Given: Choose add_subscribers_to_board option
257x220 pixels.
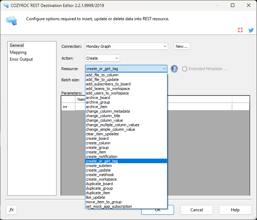Looking at the screenshot, I should (126, 84).
